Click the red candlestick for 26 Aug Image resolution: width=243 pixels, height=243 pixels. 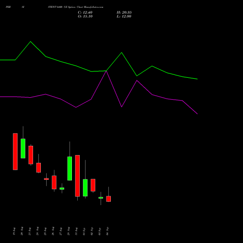click(54, 182)
